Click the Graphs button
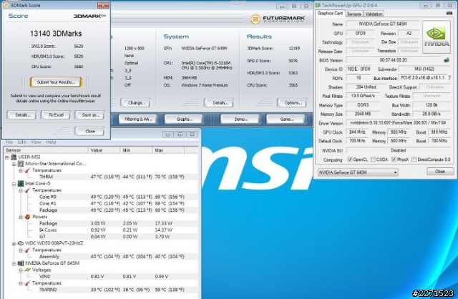Image resolution: width=458 pixels, height=299 pixels. point(183,119)
